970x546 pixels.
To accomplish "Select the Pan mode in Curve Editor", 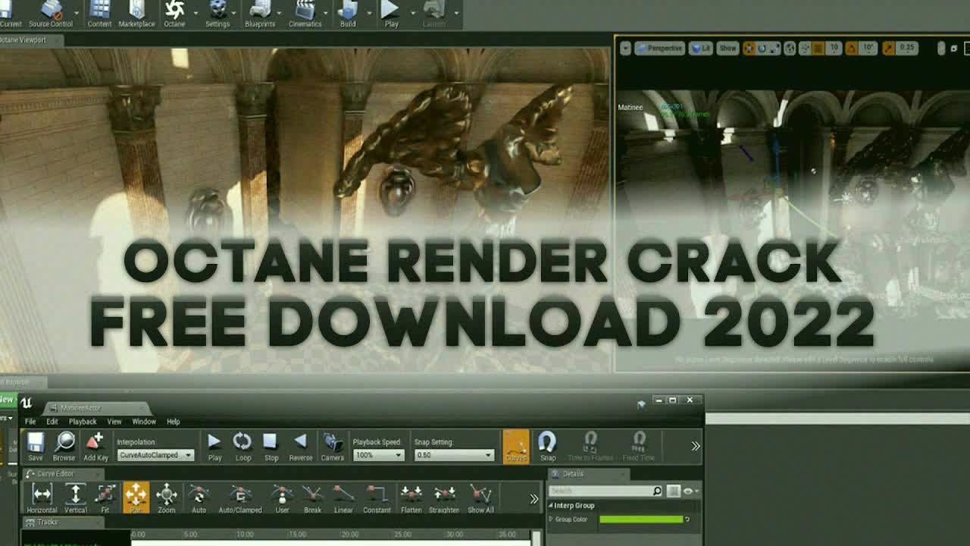I will pos(136,498).
